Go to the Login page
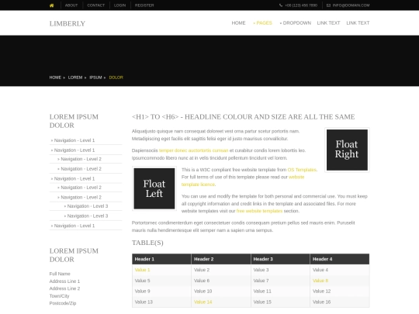Image resolution: width=419 pixels, height=314 pixels. click(119, 5)
